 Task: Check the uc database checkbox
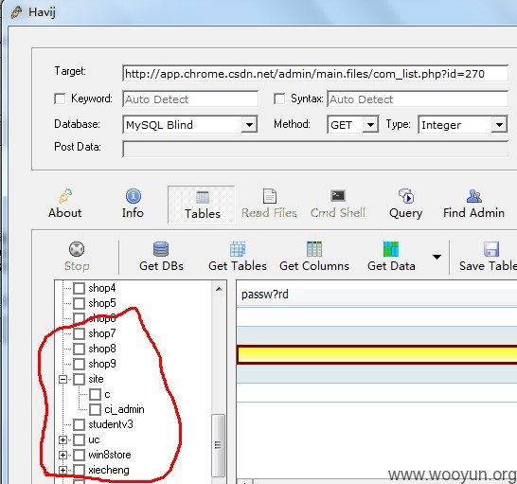pyautogui.click(x=79, y=439)
